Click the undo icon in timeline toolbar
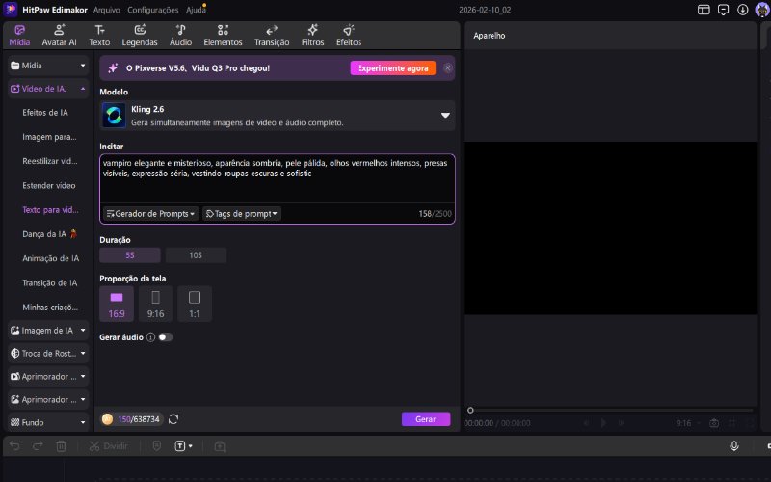 [14, 446]
